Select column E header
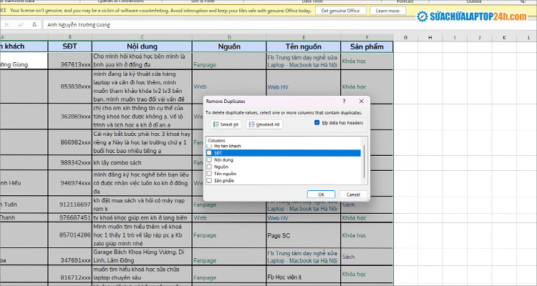Image resolution: width=537 pixels, height=286 pixels. point(304,37)
